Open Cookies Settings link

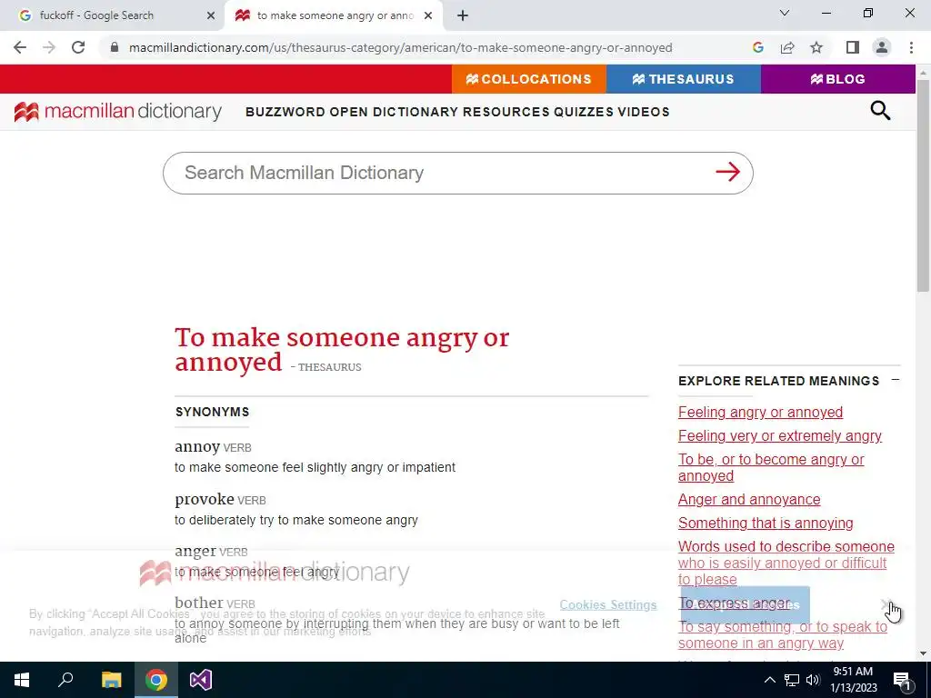(x=608, y=604)
